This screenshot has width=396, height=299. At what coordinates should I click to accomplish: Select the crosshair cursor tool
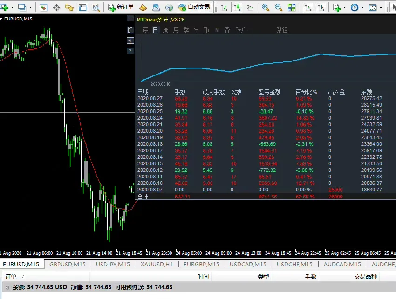point(56,7)
